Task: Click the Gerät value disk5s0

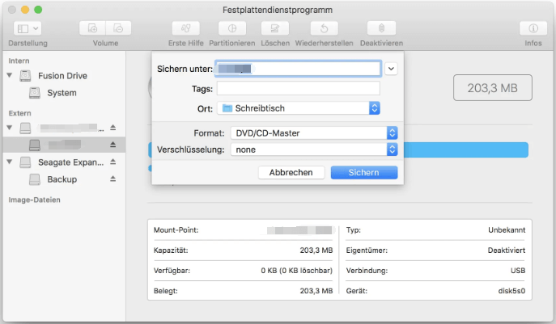Action: tap(511, 291)
